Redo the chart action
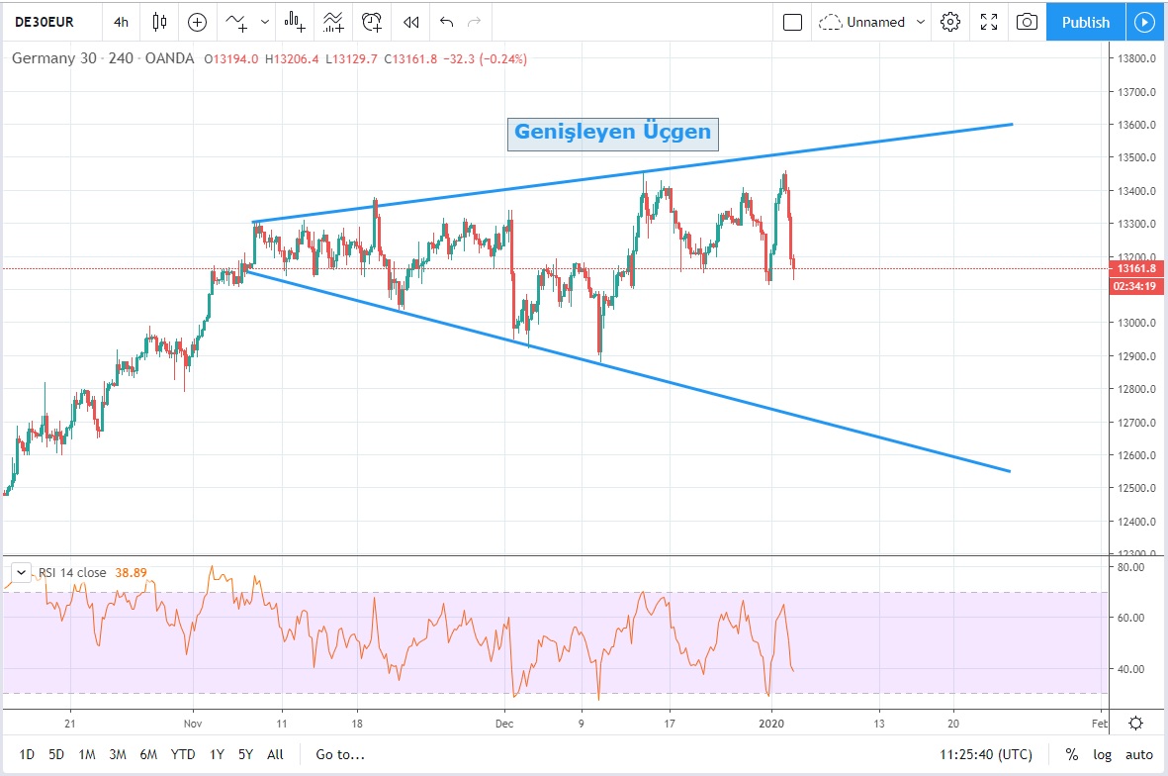This screenshot has width=1168, height=776. tap(474, 23)
